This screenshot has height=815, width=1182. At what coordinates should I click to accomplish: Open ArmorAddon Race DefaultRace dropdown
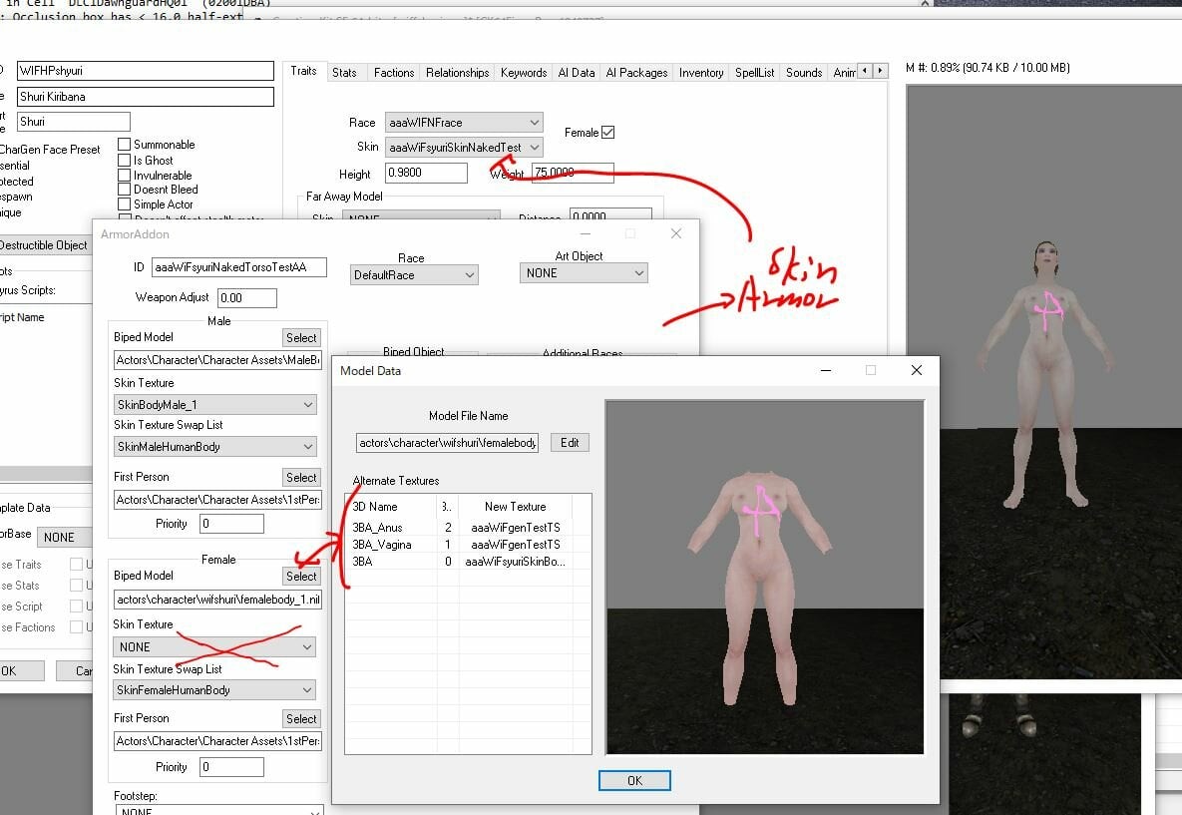tap(414, 275)
